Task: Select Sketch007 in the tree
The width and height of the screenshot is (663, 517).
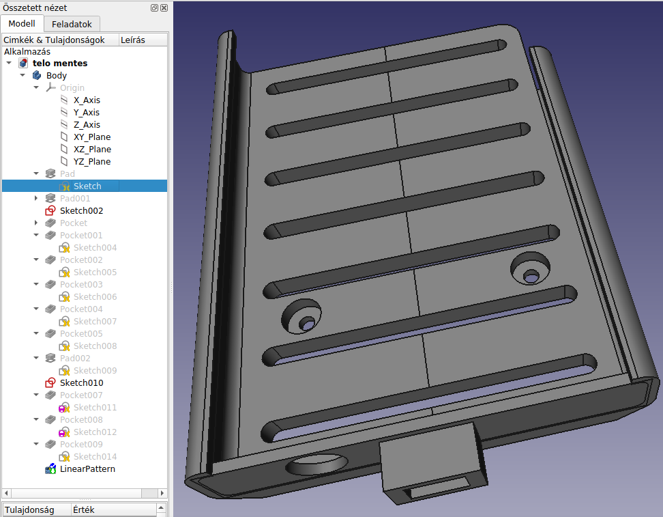Action: (x=95, y=322)
